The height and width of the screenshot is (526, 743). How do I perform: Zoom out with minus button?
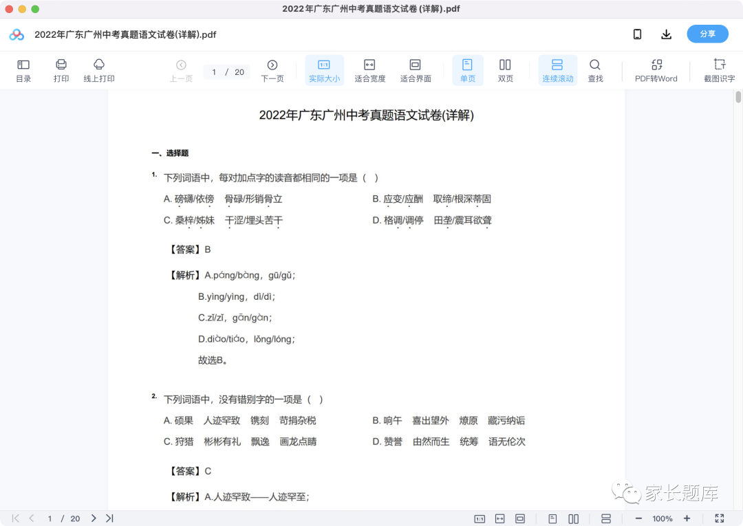[638, 519]
